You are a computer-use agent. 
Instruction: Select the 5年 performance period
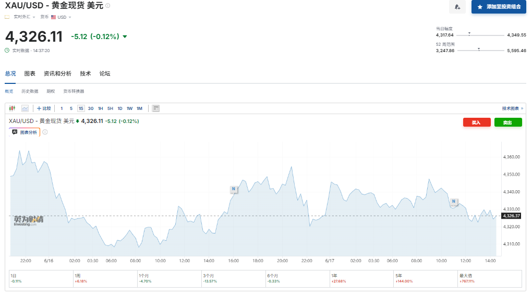[x=426, y=279]
